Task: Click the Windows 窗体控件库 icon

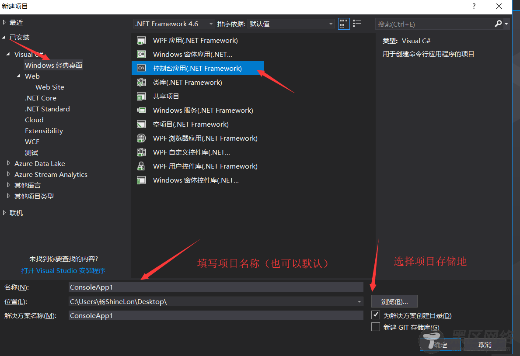Action: point(141,180)
